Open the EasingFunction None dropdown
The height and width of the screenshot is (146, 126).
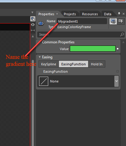(116, 81)
